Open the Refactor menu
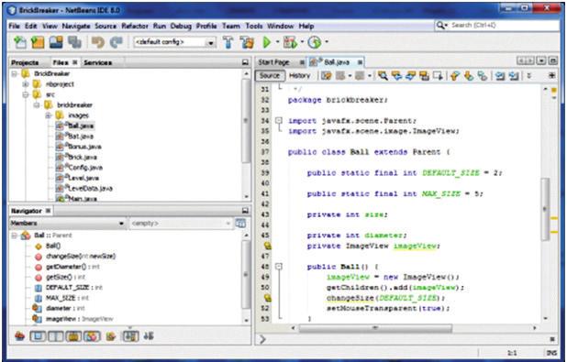The width and height of the screenshot is (567, 362). [x=135, y=26]
